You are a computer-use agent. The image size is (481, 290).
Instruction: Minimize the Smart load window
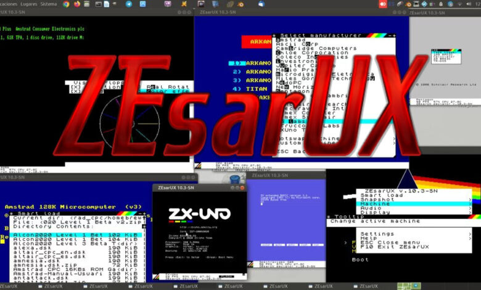coord(140,213)
